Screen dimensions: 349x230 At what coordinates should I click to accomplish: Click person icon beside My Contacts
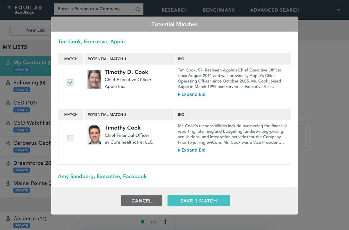pos(8,62)
